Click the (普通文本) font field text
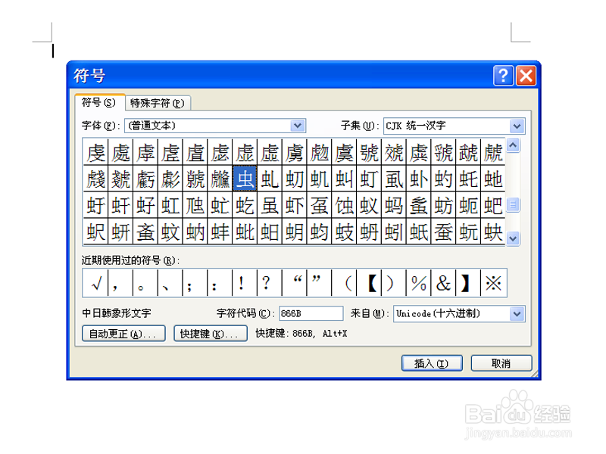The image size is (606, 454). tap(152, 126)
